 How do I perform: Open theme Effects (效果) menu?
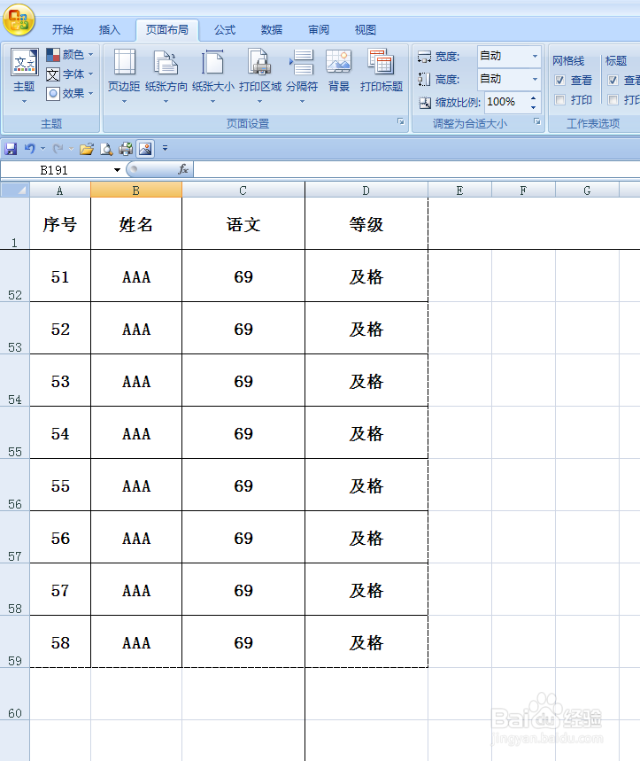coord(69,93)
